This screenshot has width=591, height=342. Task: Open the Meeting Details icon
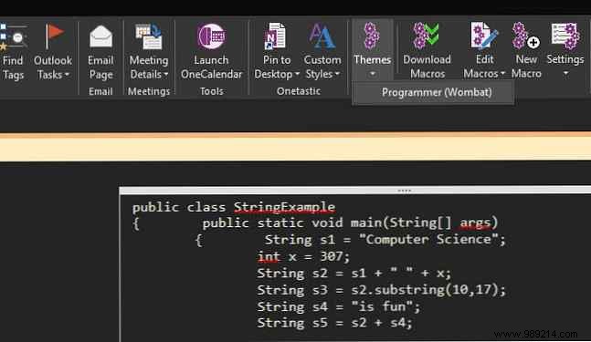[x=149, y=36]
